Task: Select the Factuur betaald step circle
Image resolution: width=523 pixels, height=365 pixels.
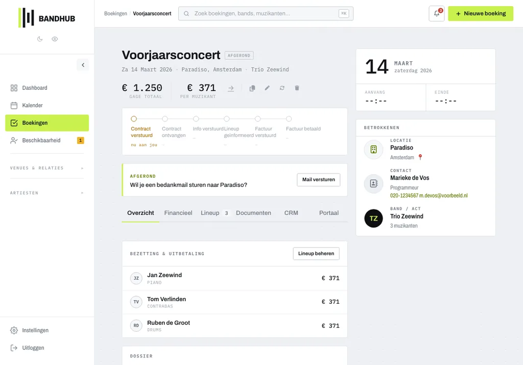Action: [289, 118]
